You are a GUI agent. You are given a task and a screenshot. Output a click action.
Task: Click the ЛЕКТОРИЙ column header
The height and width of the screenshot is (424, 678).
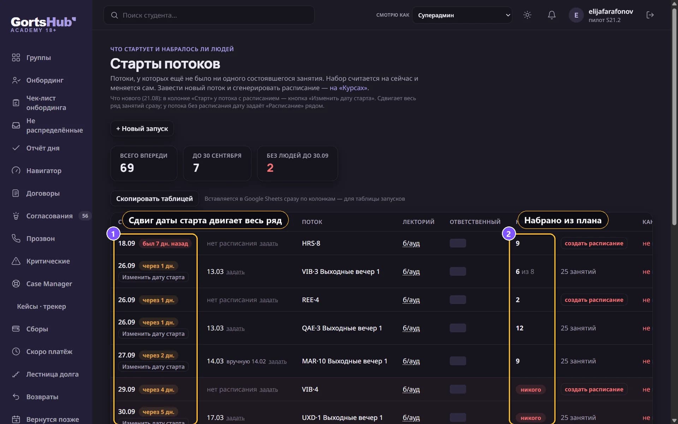coord(418,222)
